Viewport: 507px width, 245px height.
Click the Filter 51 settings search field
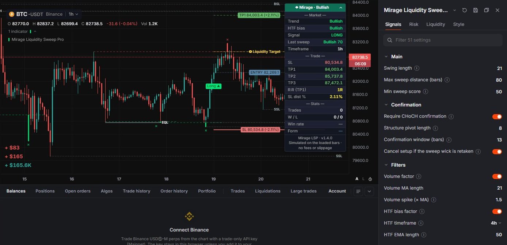443,40
